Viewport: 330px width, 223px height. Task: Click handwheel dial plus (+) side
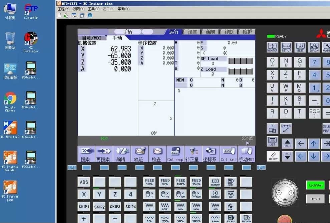(291, 193)
